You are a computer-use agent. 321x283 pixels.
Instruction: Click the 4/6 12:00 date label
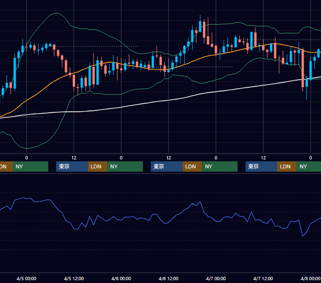[x=169, y=278]
